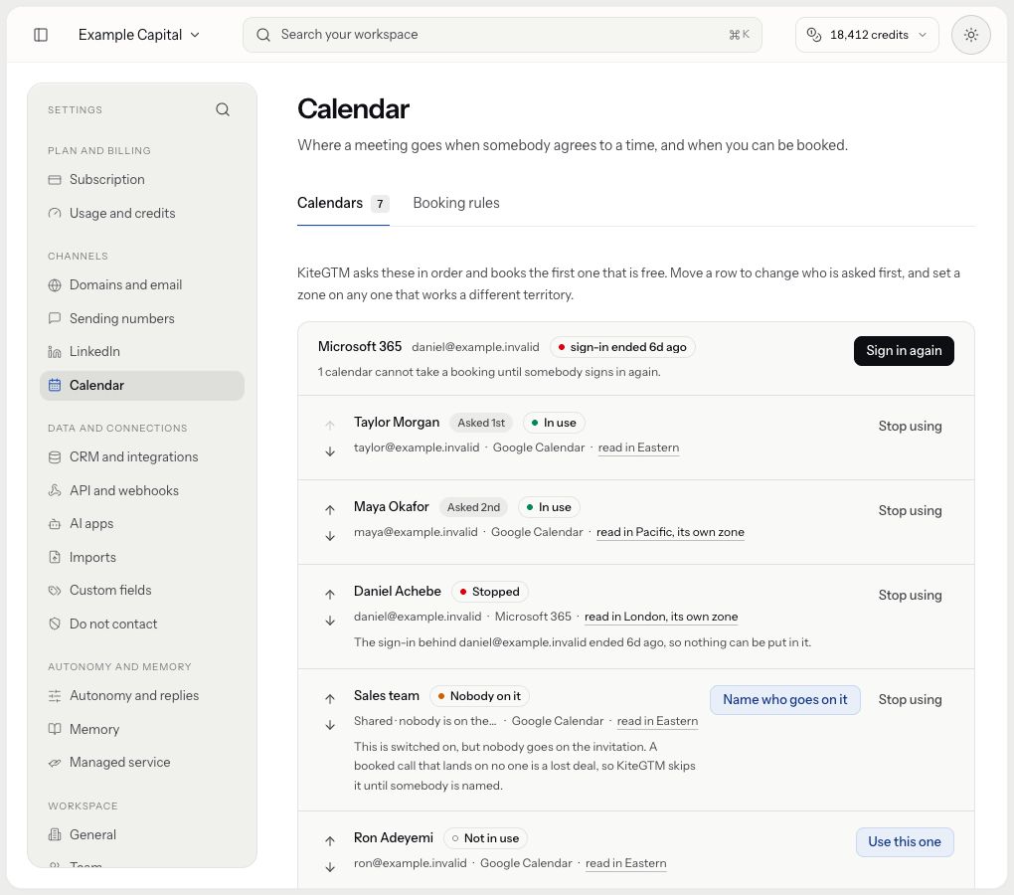The width and height of the screenshot is (1014, 895).
Task: Click Taylor Morgan's In use badge
Action: (x=554, y=423)
